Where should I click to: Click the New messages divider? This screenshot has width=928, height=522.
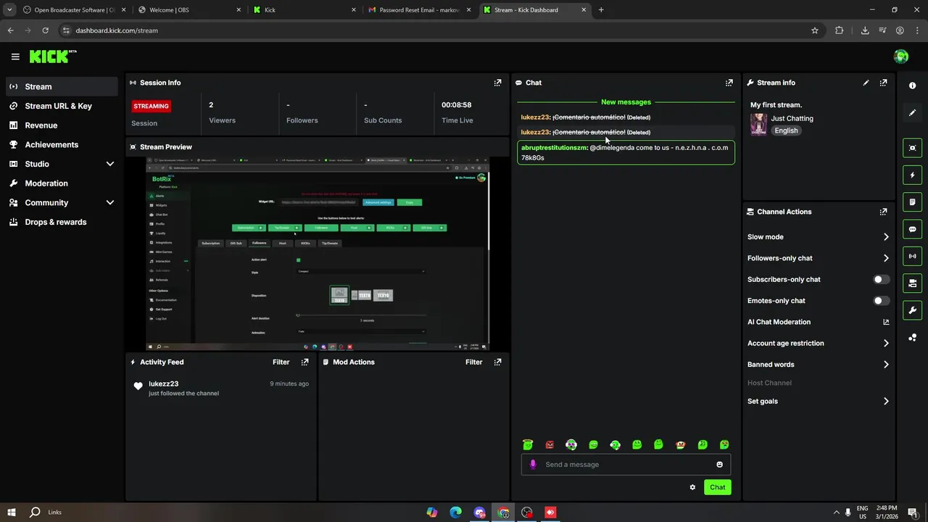coord(626,102)
